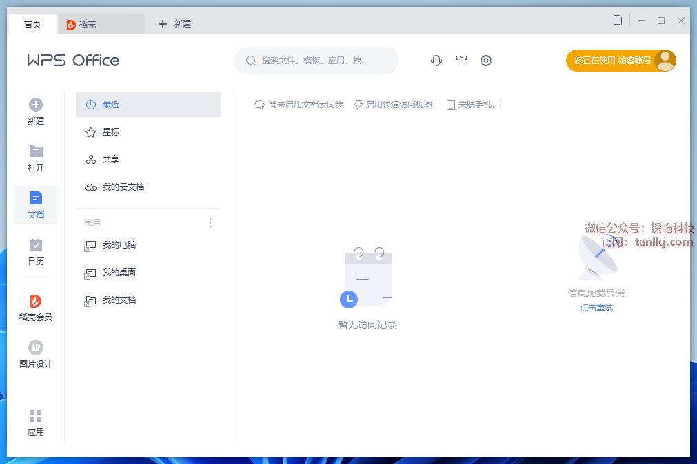Click the lightning quick access icon
The width and height of the screenshot is (697, 464).
[358, 105]
